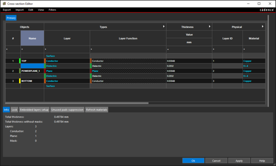Open the Export menu
This screenshot has width=276, height=166.
tap(7, 10)
